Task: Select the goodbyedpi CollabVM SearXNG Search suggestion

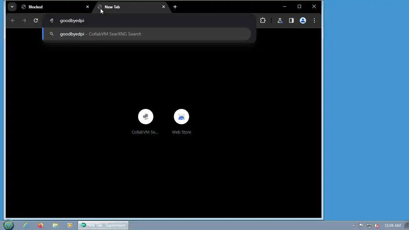Action: pyautogui.click(x=147, y=34)
